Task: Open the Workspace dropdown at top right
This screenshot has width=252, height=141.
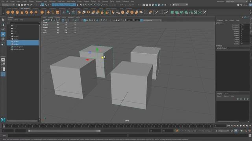Action: [x=237, y=1]
